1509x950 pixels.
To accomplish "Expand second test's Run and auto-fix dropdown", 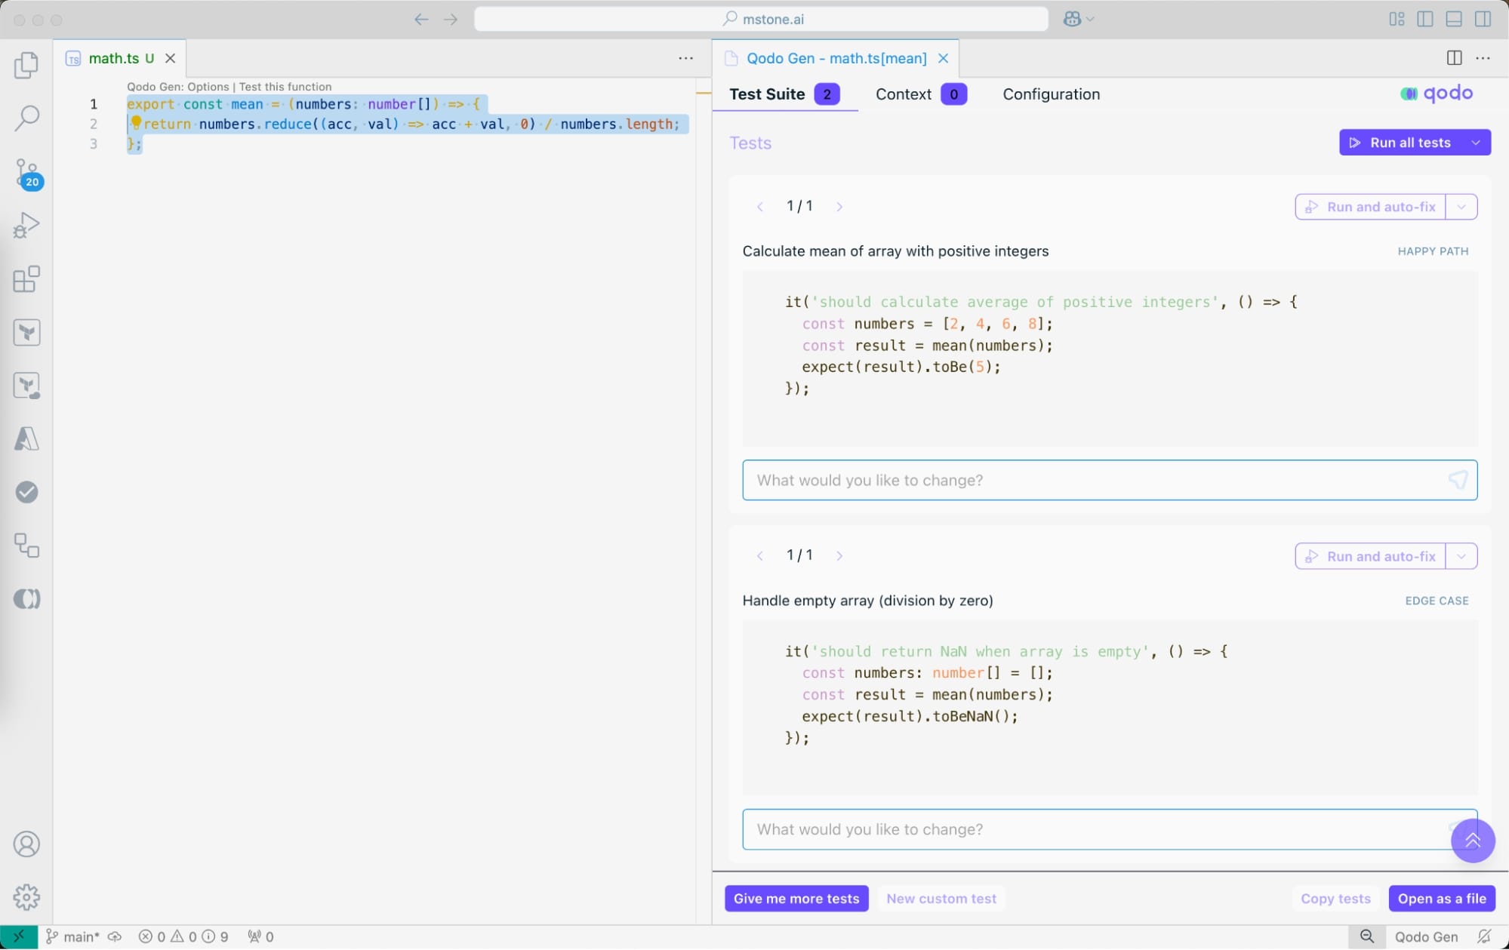I will (x=1461, y=556).
